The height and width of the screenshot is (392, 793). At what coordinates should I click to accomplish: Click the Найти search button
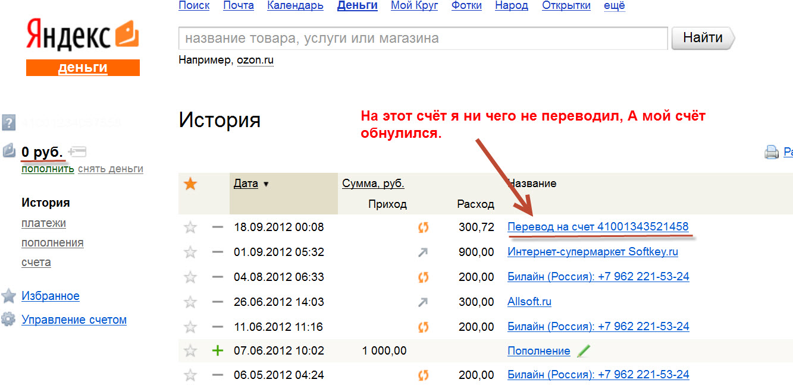tap(703, 39)
